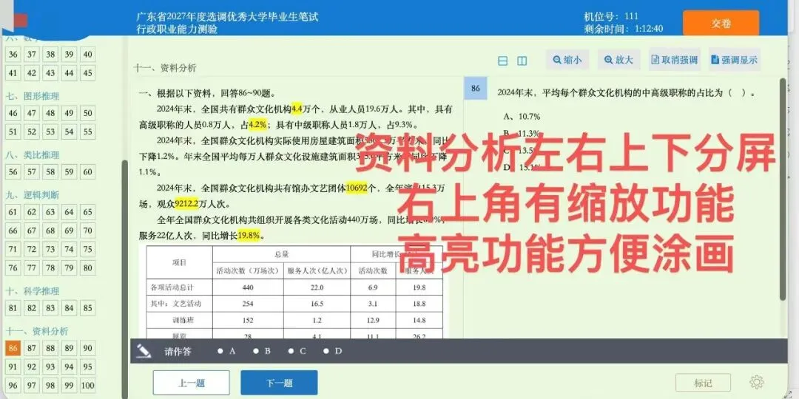The width and height of the screenshot is (799, 399).
Task: Go to previous question with 上一题
Action: pos(191,383)
